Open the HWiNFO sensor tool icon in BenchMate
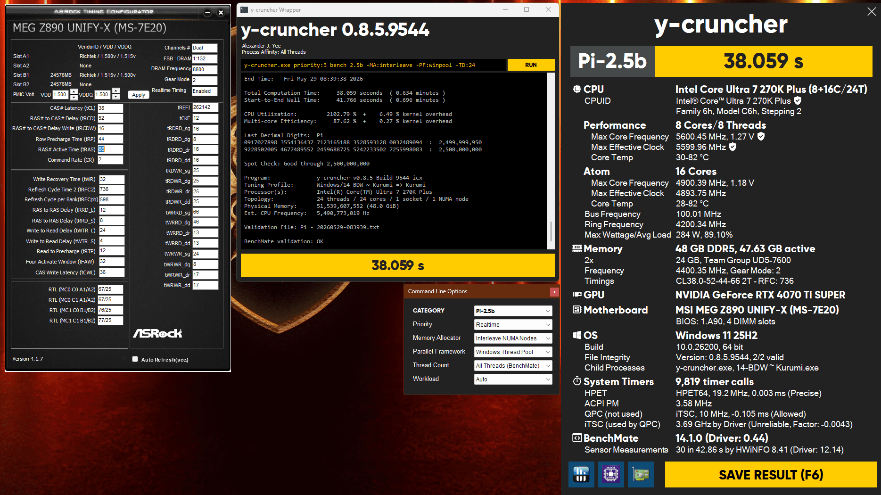Screen dimensions: 881x495 pos(581,474)
